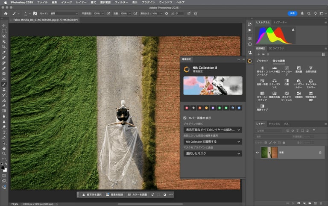Click the 被写体を選択 button

coord(92,194)
